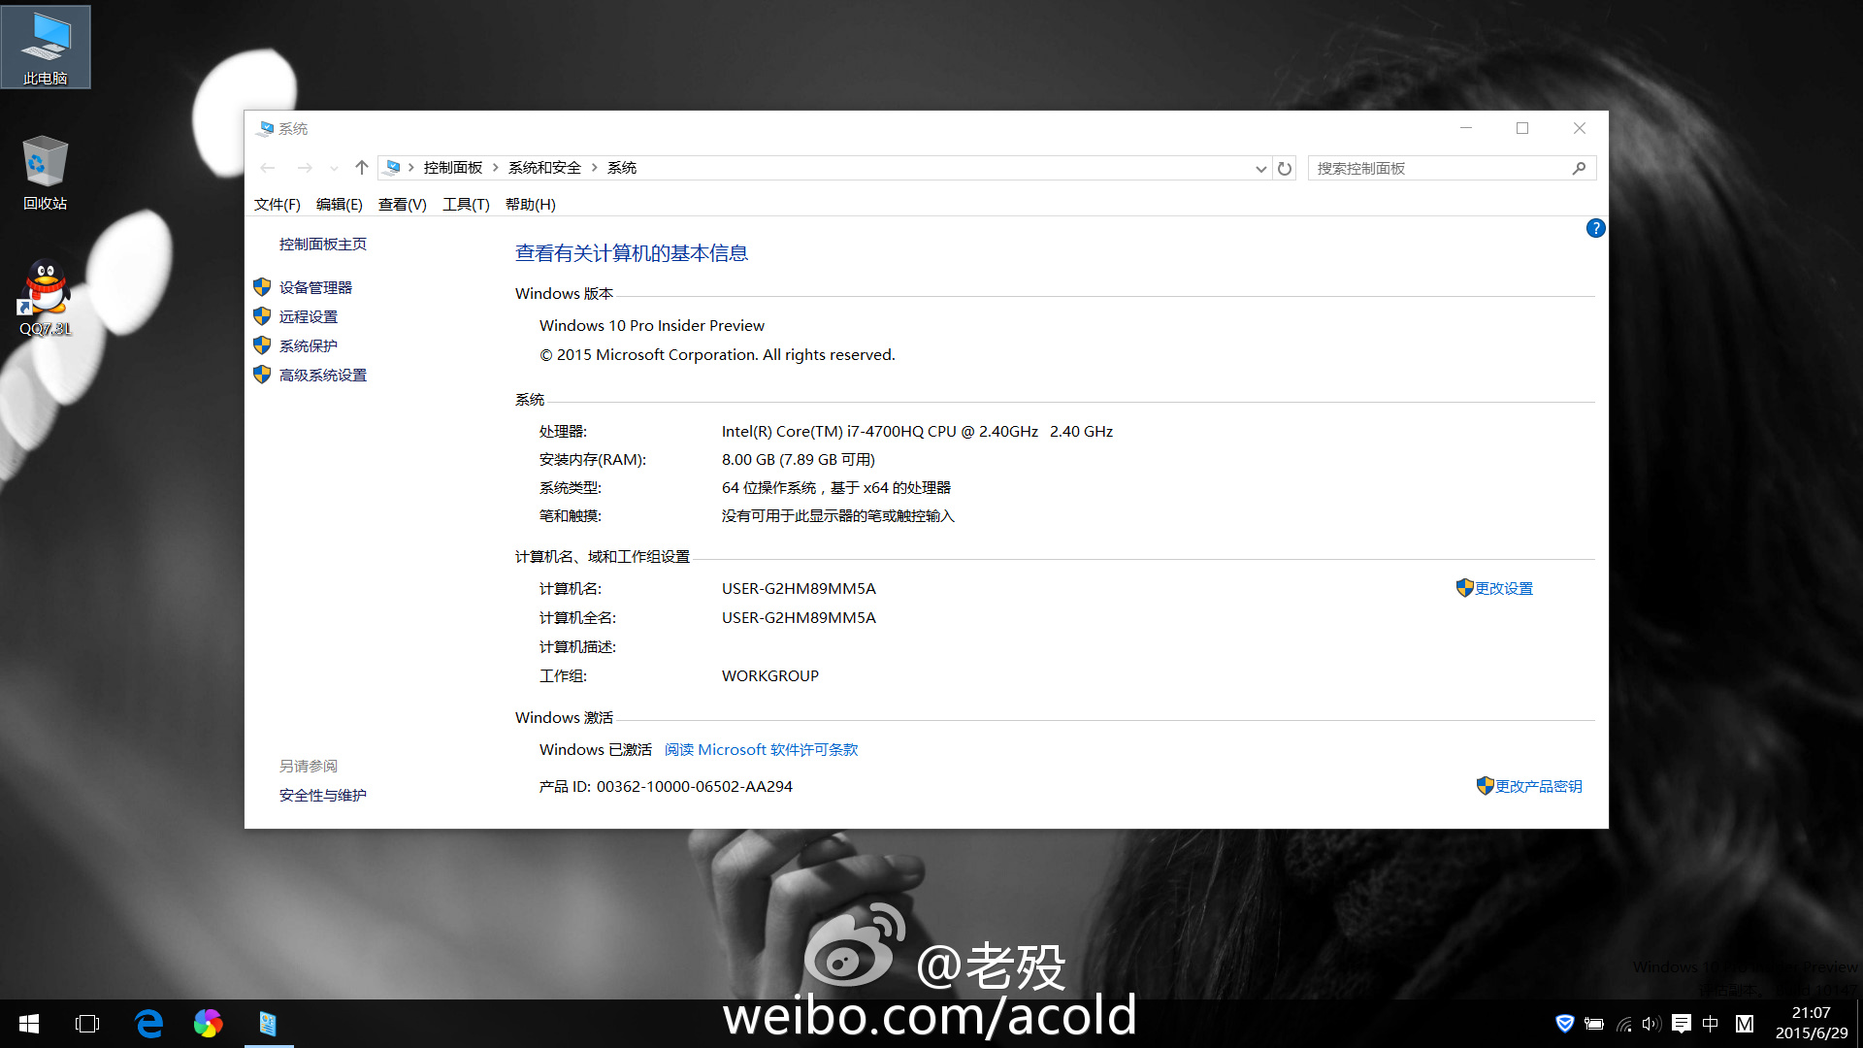Expand the address bar history dropdown
This screenshot has height=1048, width=1863.
click(1260, 169)
